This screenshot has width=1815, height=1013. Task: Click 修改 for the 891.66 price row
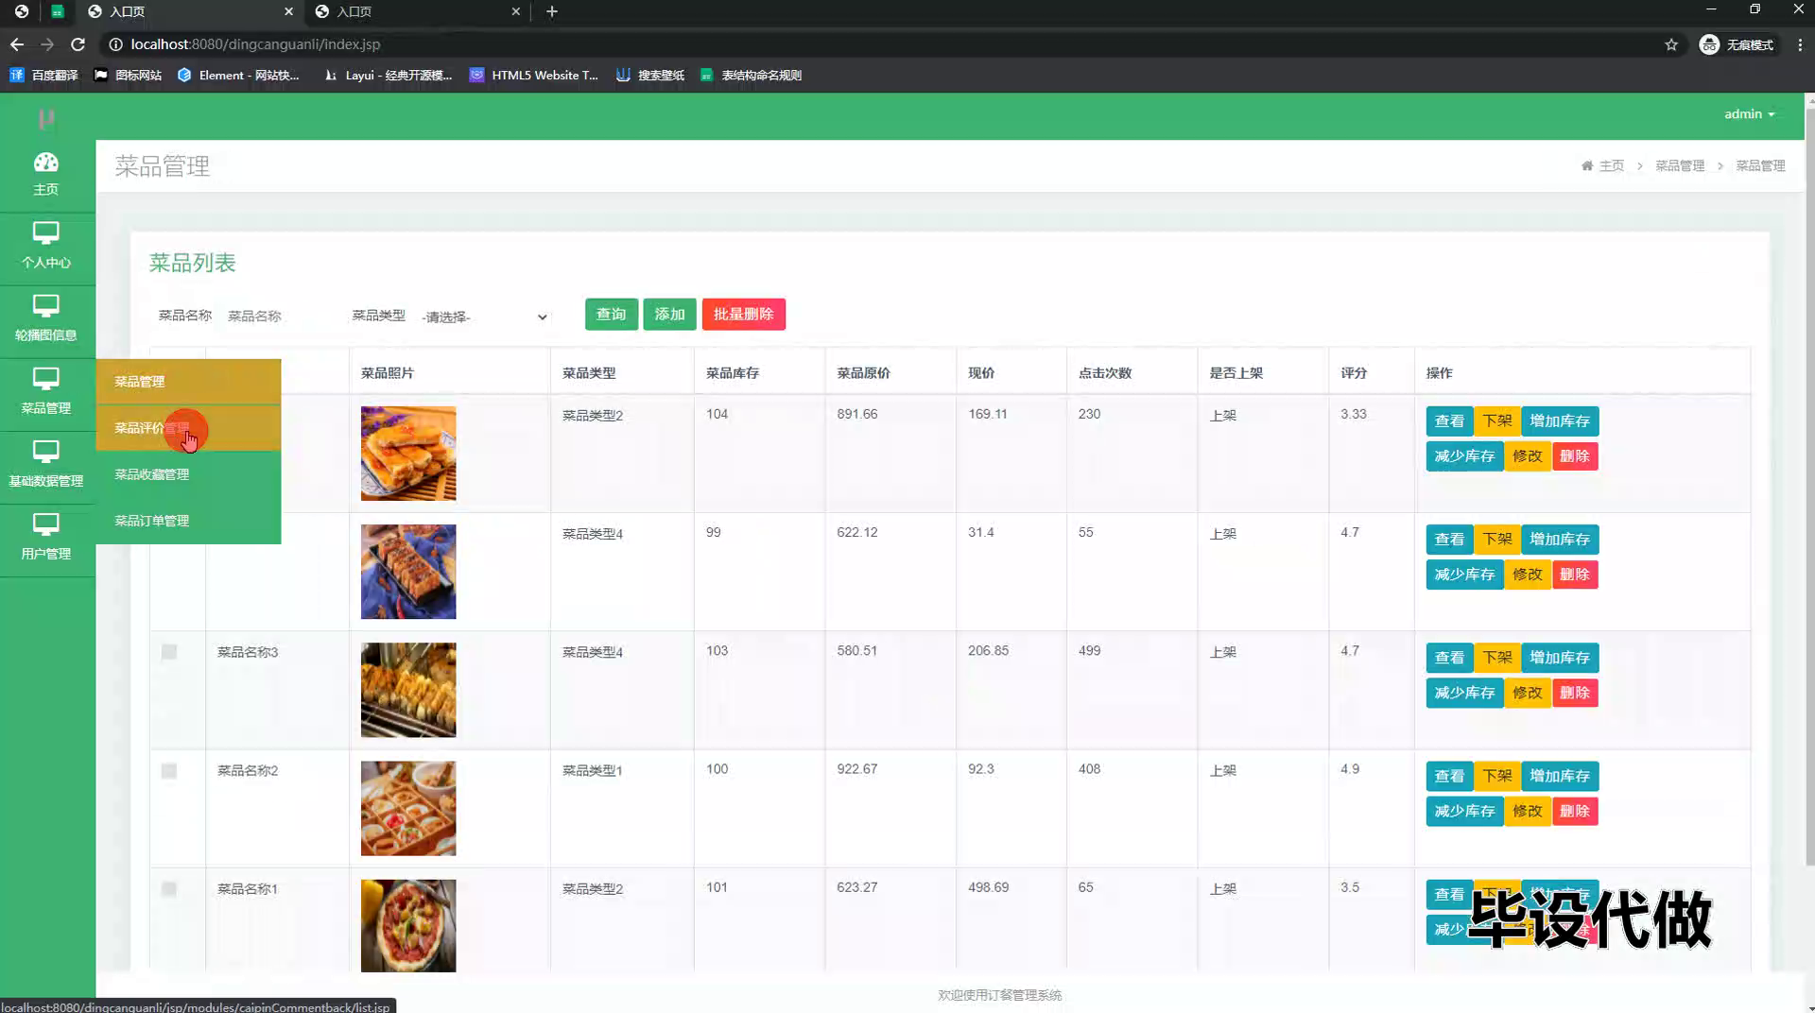click(x=1528, y=456)
